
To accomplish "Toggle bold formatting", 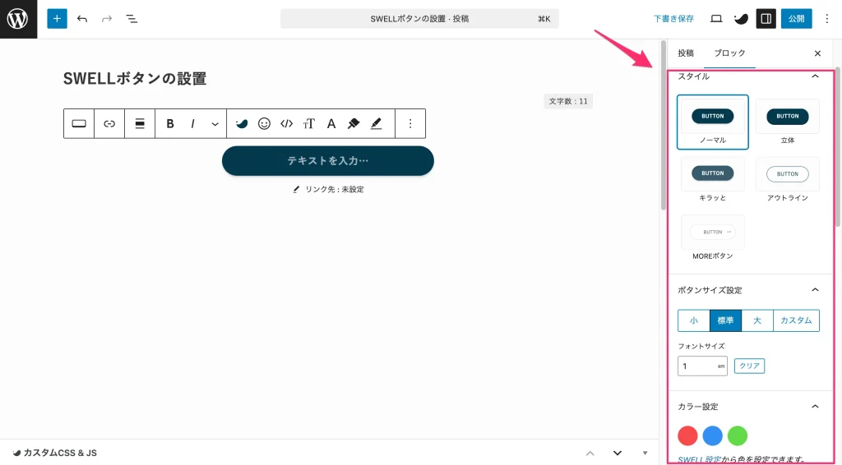I will pos(170,124).
